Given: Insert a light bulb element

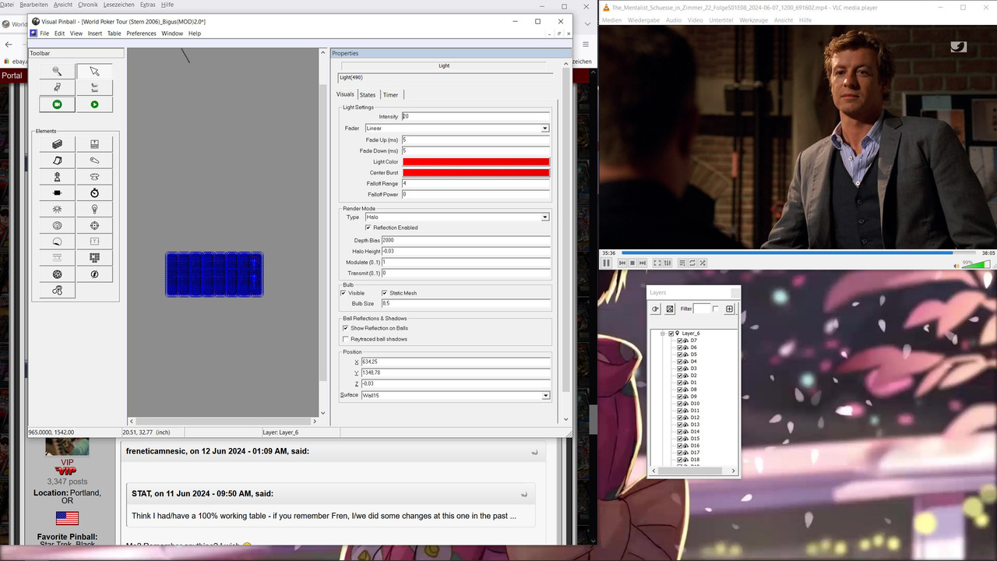Looking at the screenshot, I should pyautogui.click(x=94, y=210).
